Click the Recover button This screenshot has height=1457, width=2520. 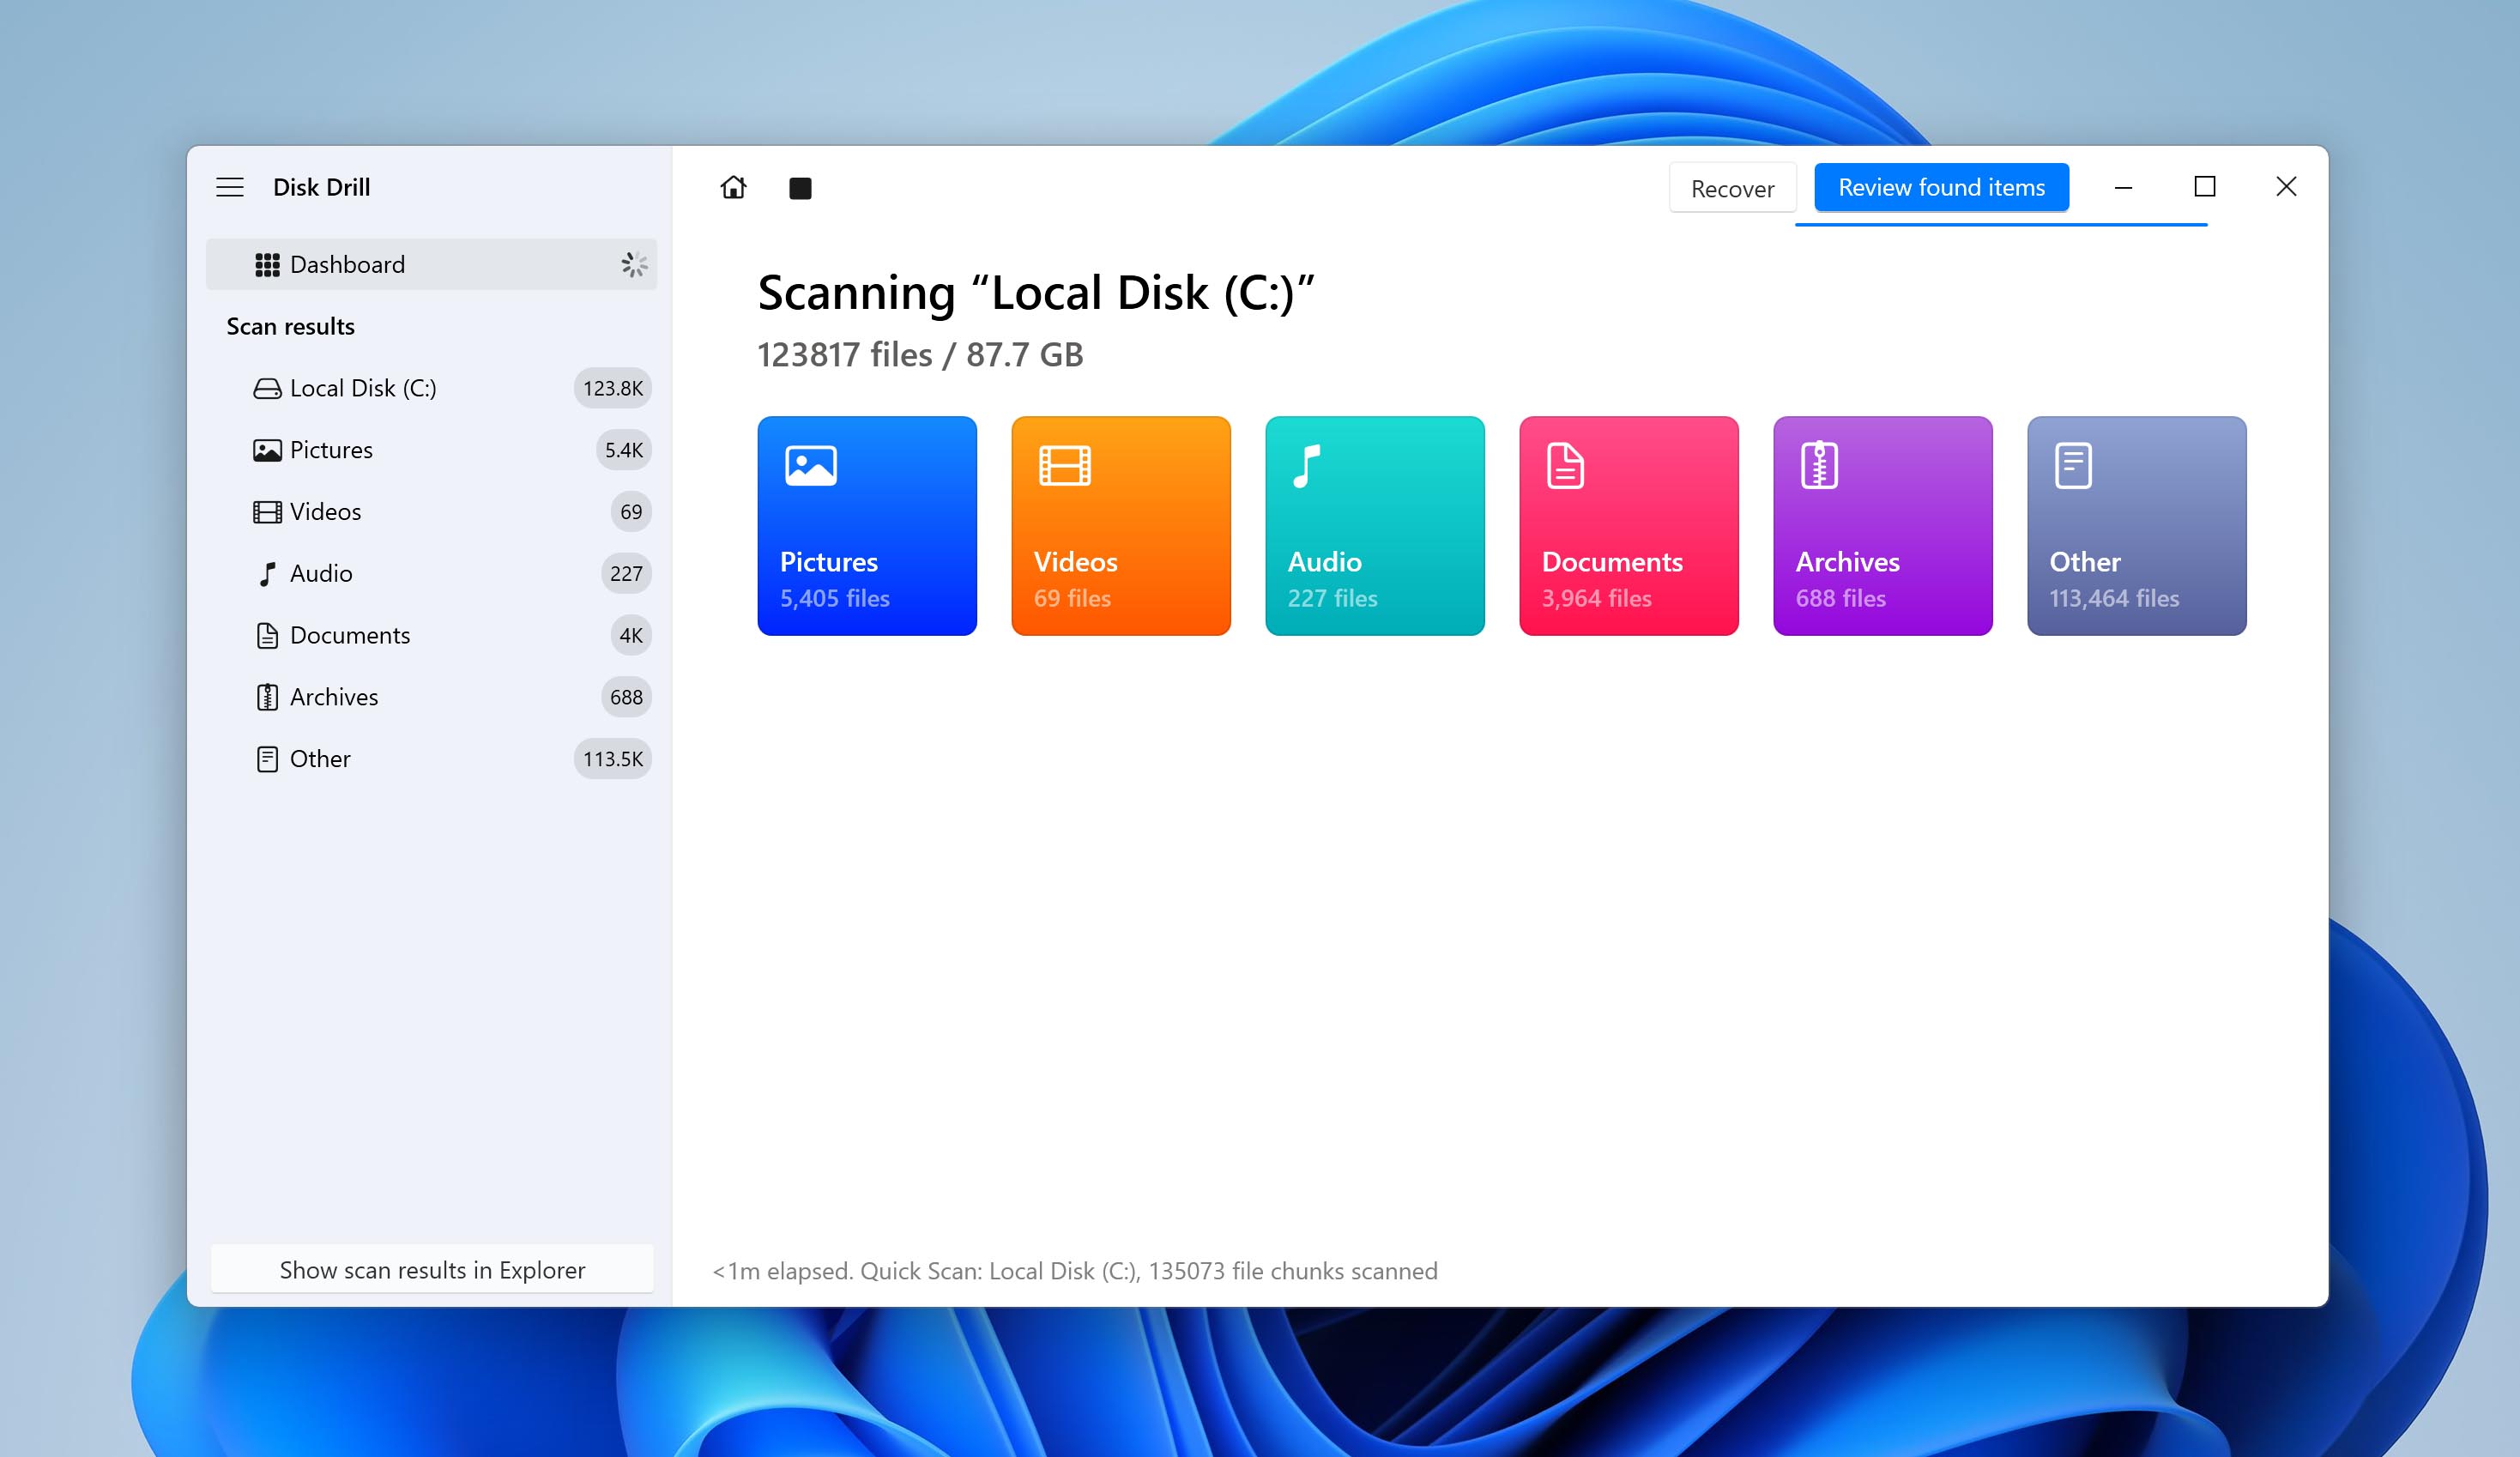click(1732, 187)
